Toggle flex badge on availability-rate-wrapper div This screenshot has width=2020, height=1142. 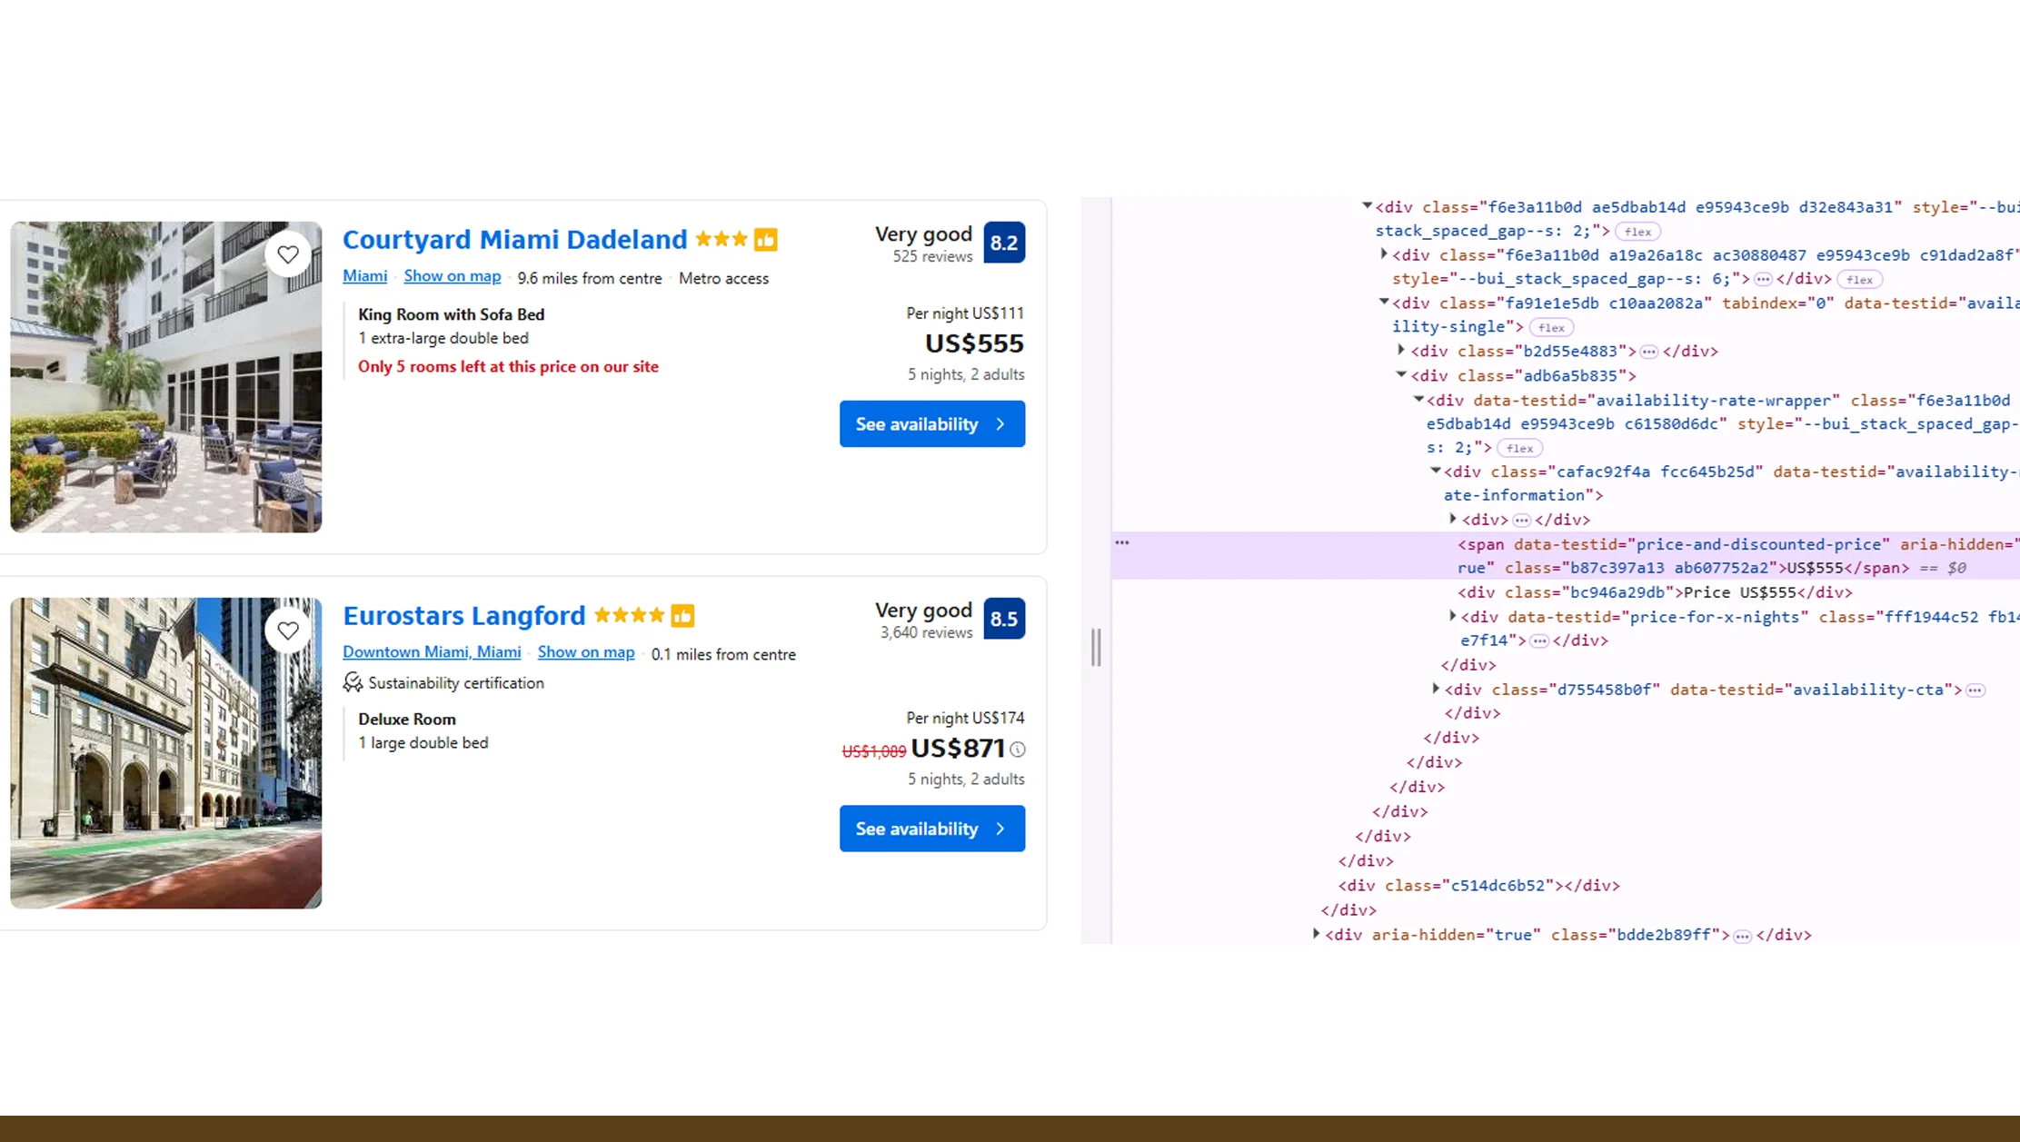[1520, 447]
